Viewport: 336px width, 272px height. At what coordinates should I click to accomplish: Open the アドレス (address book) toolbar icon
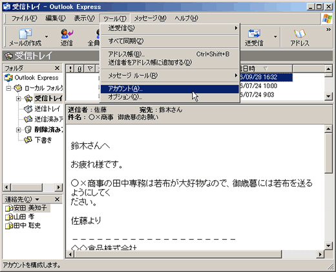pos(300,37)
